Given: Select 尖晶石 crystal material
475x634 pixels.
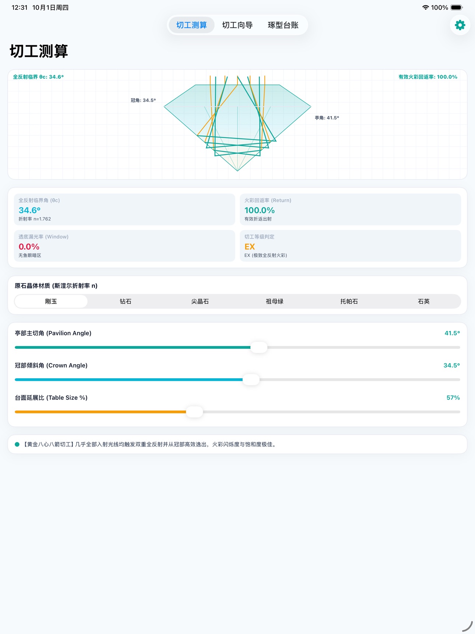Looking at the screenshot, I should point(200,301).
